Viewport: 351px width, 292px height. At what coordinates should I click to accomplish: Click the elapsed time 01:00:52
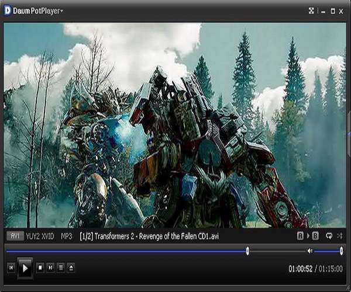tap(301, 269)
